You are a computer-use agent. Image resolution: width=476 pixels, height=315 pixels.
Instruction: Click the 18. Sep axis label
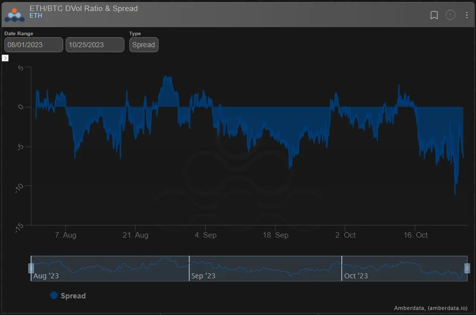(275, 235)
